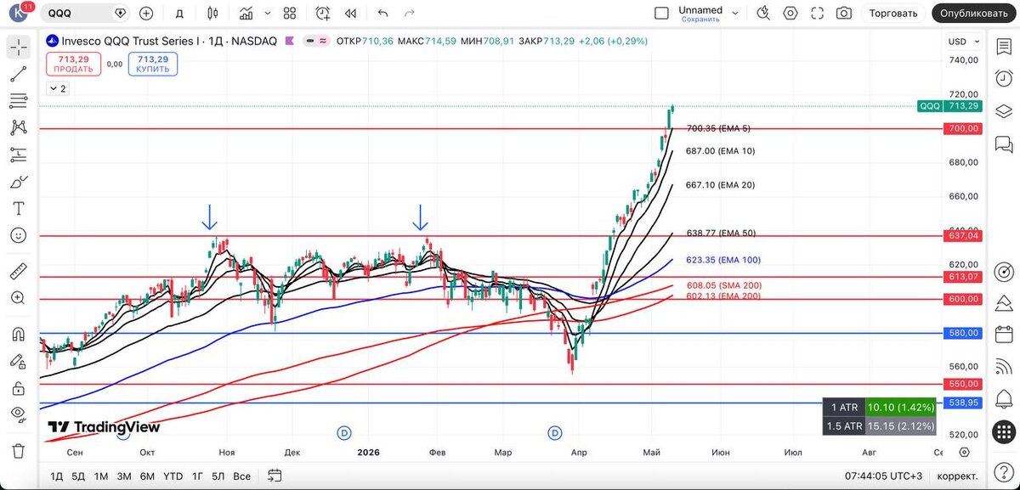The image size is (1020, 490).
Task: Select the brush drawing tool
Action: click(18, 182)
